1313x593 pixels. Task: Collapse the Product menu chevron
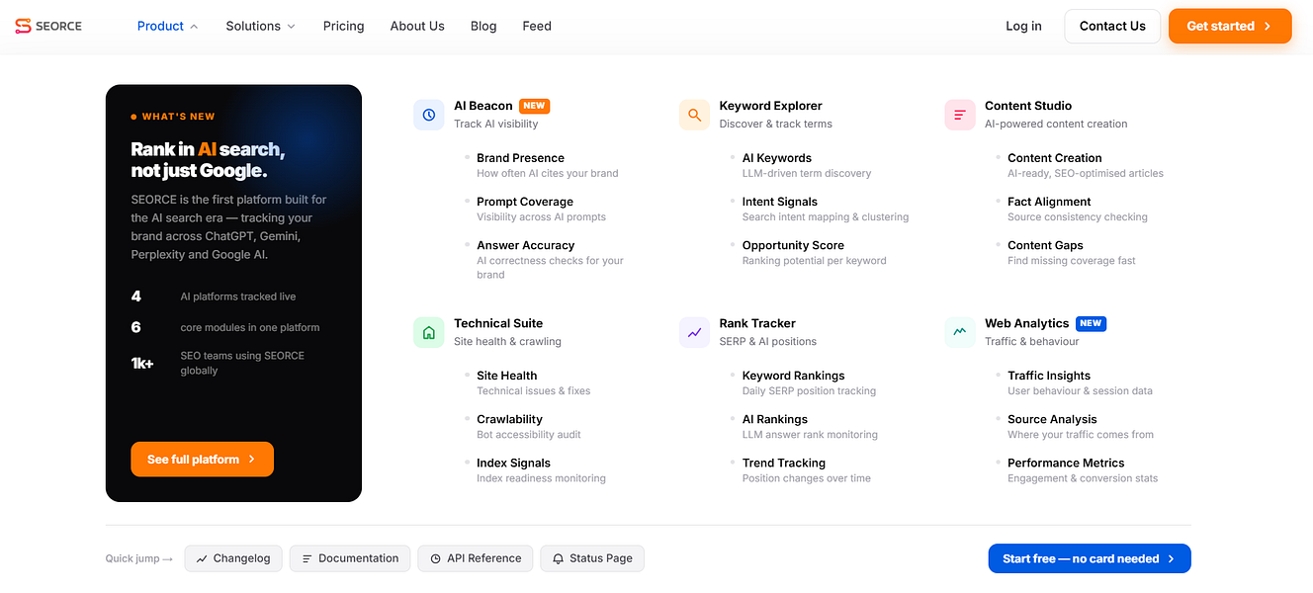(194, 27)
